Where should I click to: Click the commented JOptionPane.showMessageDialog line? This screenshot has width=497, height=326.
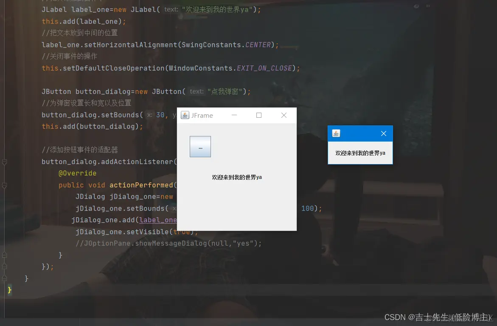coord(168,244)
